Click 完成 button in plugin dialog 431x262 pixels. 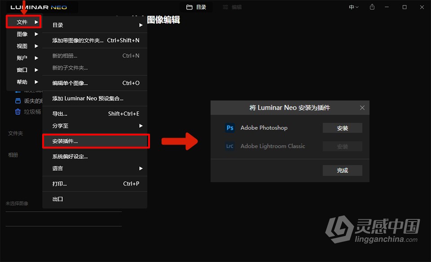coord(342,170)
